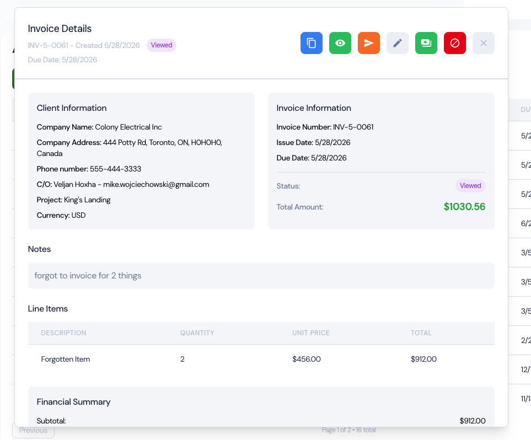
Task: Record payment with the green cash icon
Action: pyautogui.click(x=426, y=43)
